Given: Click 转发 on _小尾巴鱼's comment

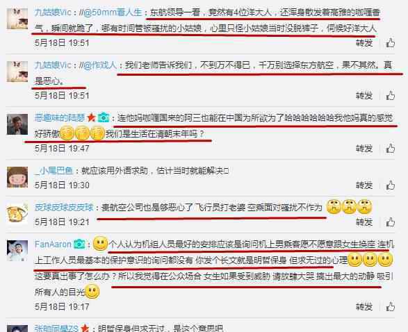Looking at the screenshot, I should click(364, 185).
